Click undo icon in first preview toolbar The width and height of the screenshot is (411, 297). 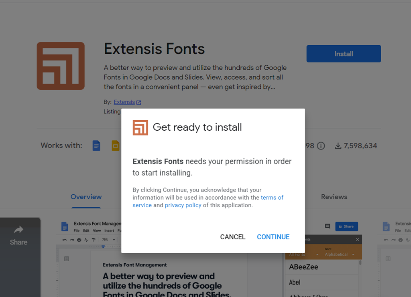coord(65,240)
